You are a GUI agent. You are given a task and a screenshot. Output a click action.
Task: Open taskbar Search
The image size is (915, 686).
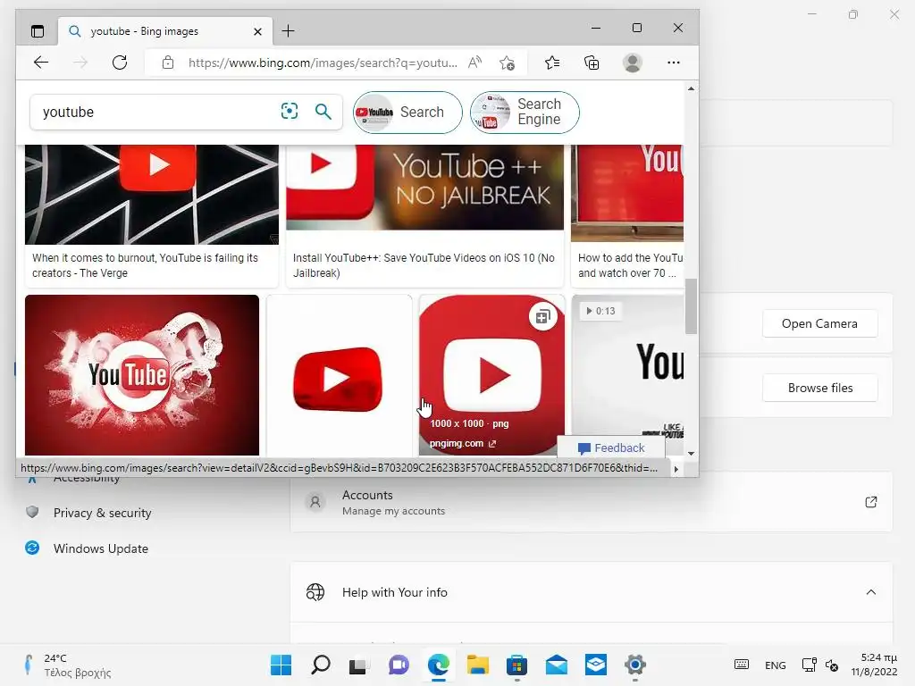(x=321, y=665)
